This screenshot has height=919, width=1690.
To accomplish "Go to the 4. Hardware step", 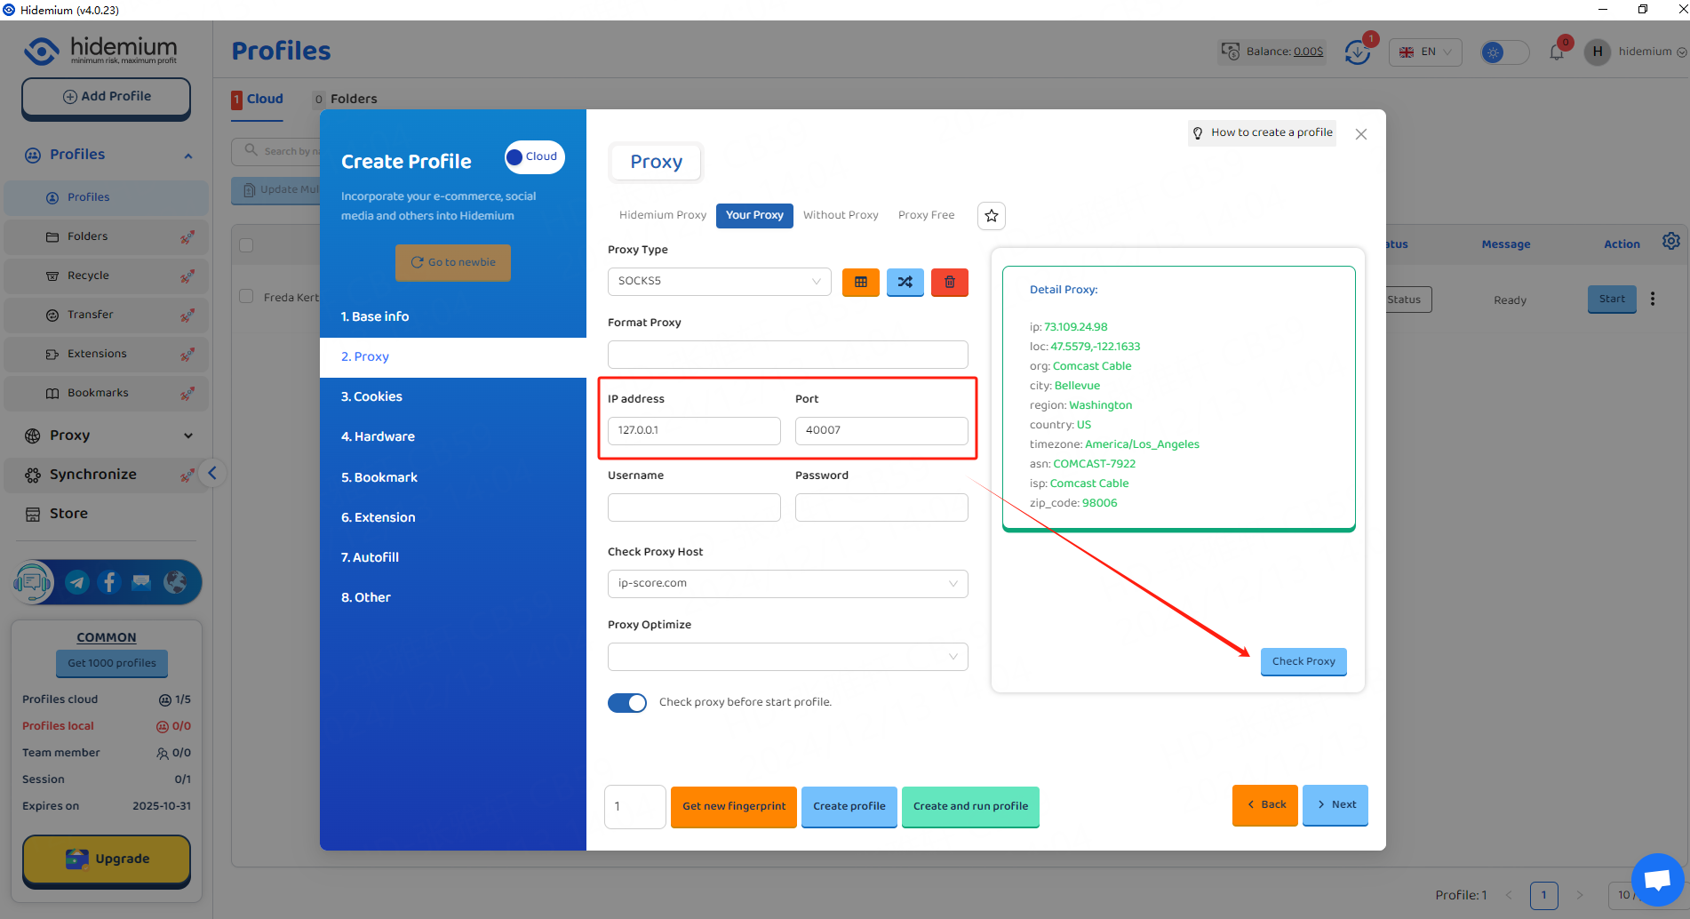I will tap(378, 436).
